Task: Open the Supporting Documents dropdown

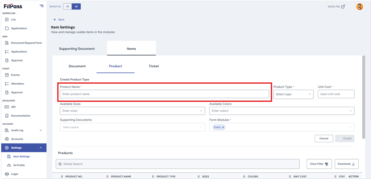Action: pos(132,127)
